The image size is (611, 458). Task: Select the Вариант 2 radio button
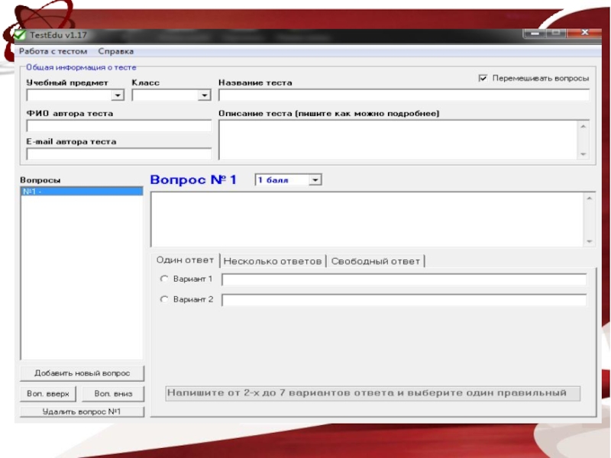pyautogui.click(x=163, y=300)
